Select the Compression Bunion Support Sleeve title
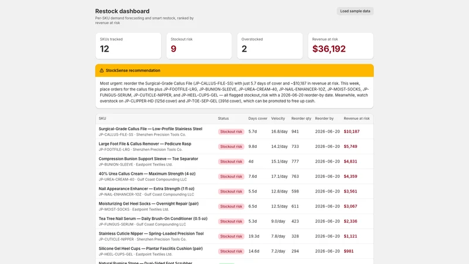The image size is (469, 264). [x=148, y=158]
